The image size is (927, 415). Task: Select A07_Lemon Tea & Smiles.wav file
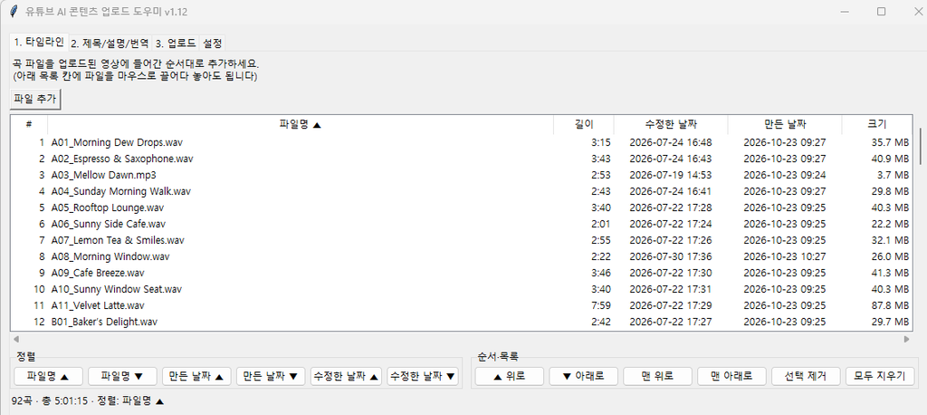[x=461, y=240]
